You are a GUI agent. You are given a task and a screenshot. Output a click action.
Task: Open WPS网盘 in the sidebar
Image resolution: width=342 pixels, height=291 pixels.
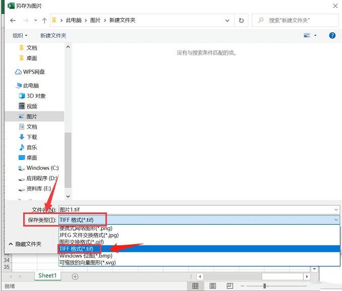33,72
